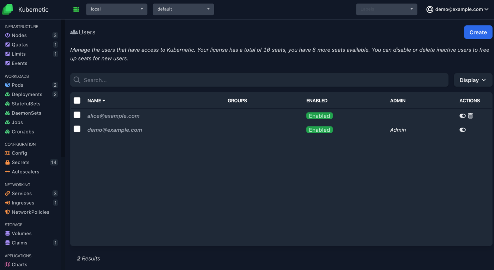Open the local cluster dropdown
Viewport: 494px width, 270px height.
(117, 9)
